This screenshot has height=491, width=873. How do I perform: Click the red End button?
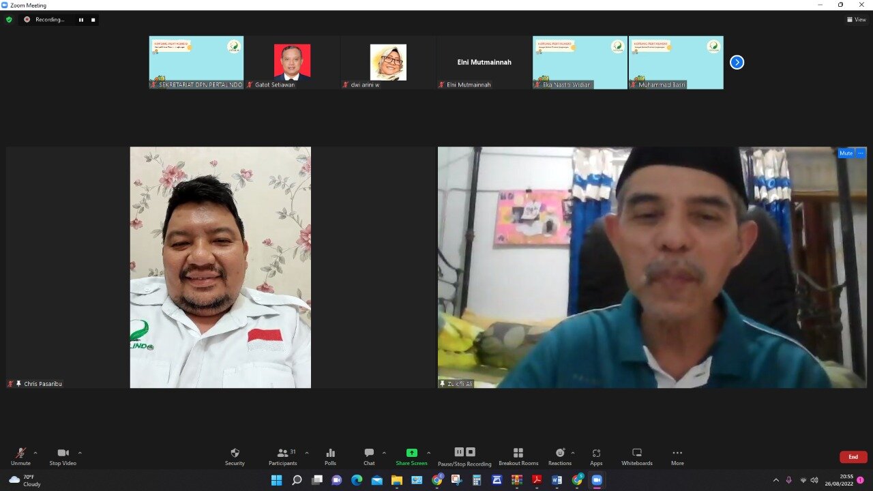tap(853, 457)
